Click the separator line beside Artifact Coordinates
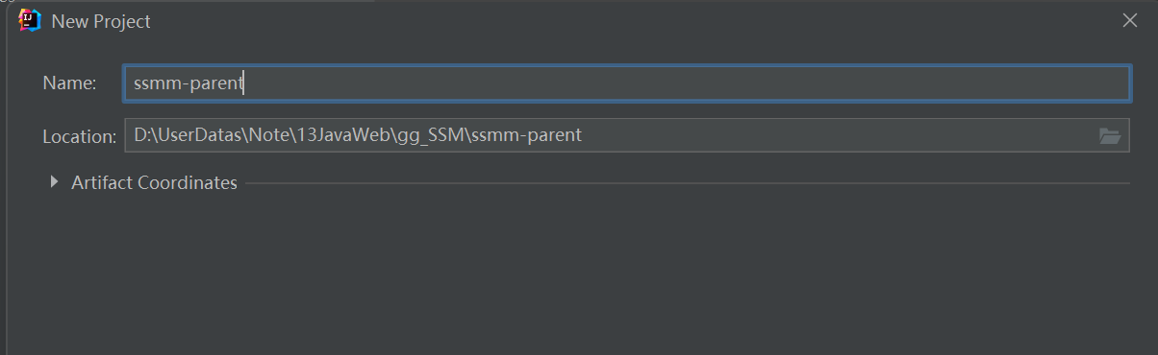 click(687, 183)
